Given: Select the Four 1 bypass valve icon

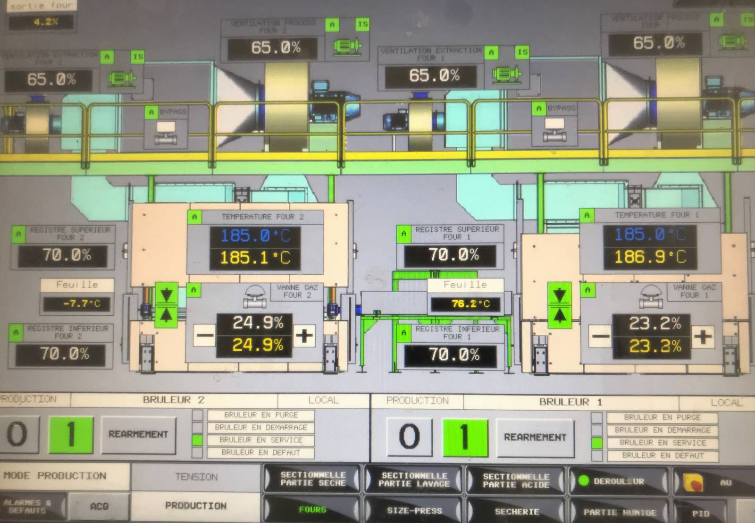Looking at the screenshot, I should 554,130.
